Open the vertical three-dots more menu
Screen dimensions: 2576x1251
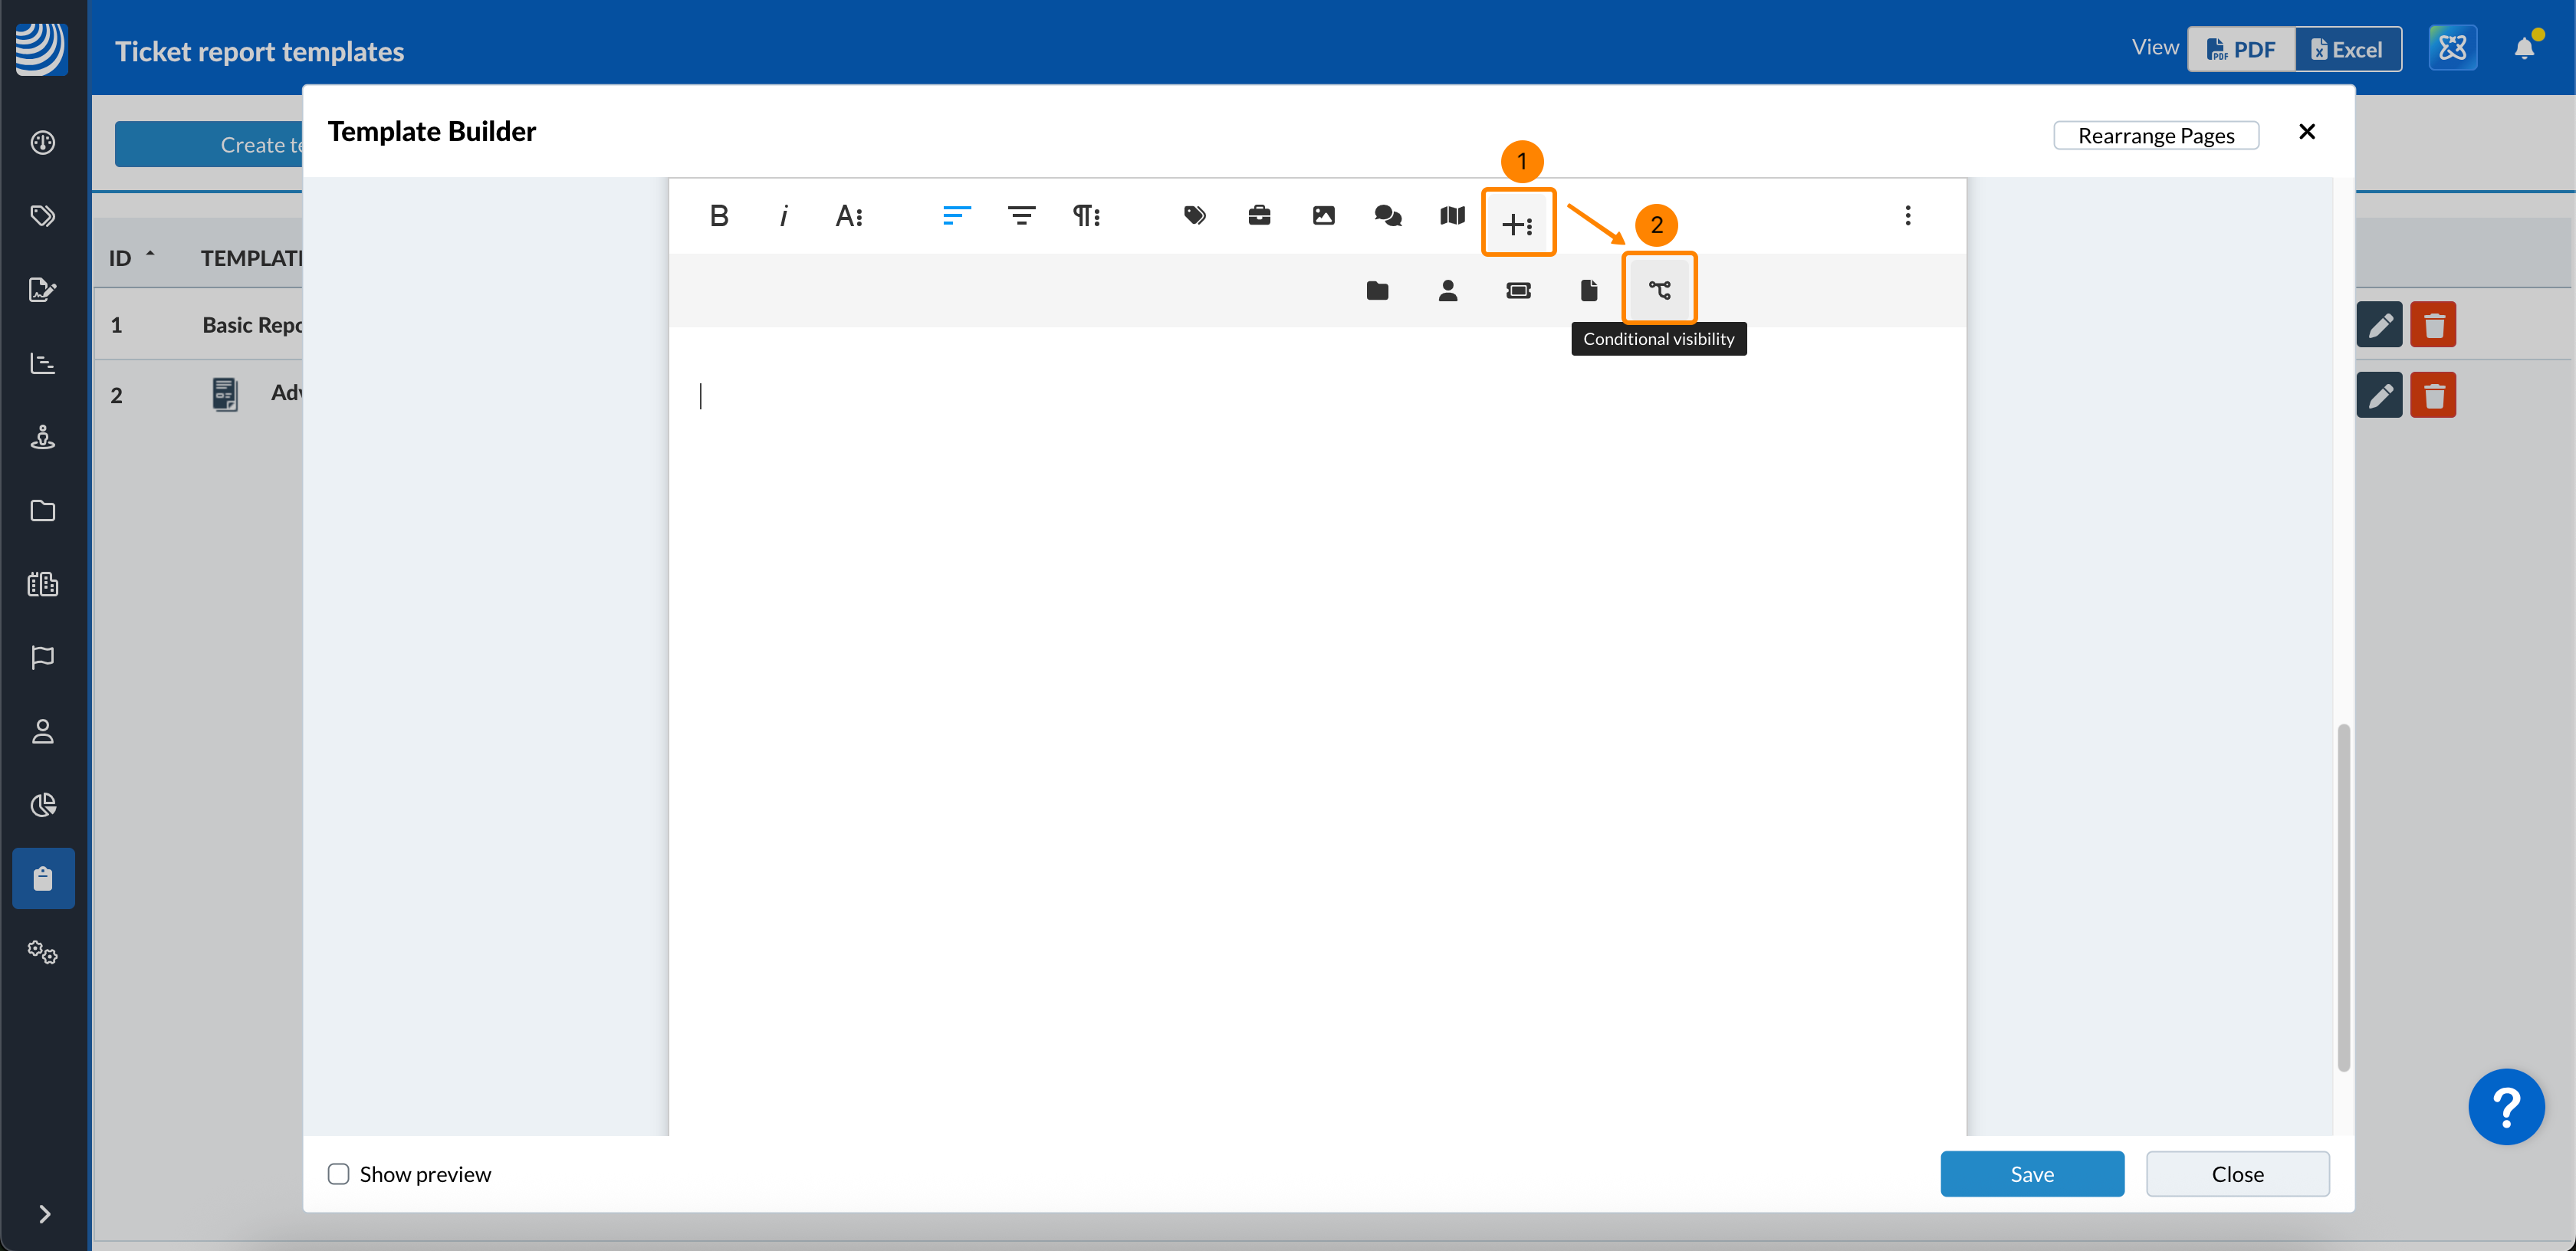point(1907,216)
